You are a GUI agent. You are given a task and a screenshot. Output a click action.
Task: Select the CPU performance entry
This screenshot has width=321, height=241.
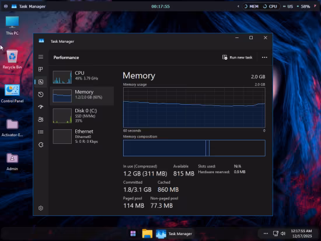(82, 77)
